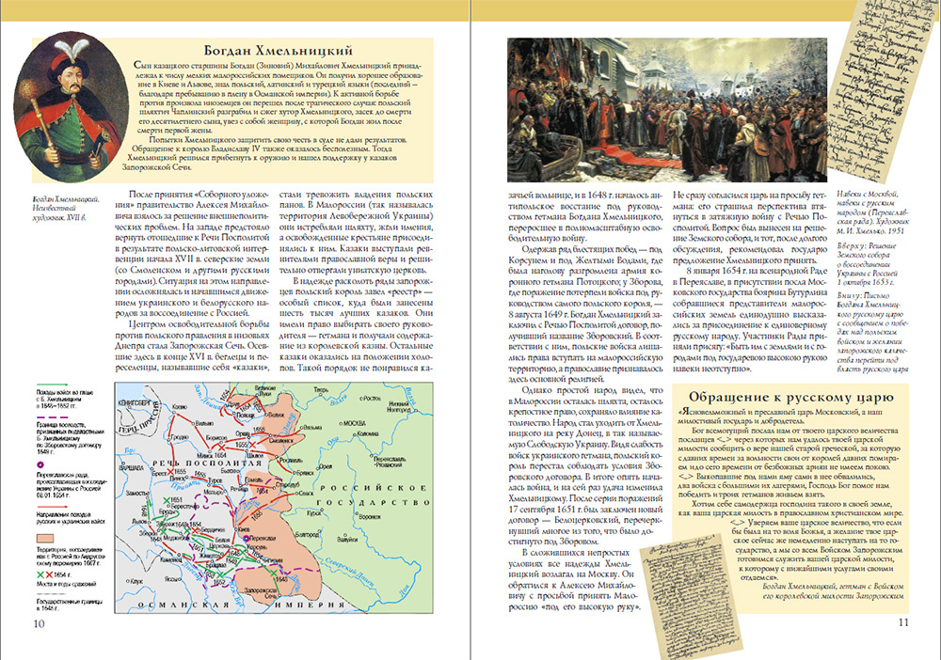
Task: Click the paragraph beginning "Центром освободительной борьбы"
Action: coord(192,345)
